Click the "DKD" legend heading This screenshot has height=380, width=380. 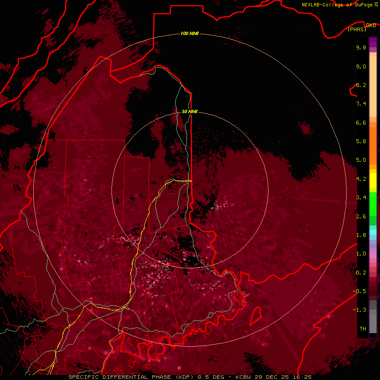point(371,25)
